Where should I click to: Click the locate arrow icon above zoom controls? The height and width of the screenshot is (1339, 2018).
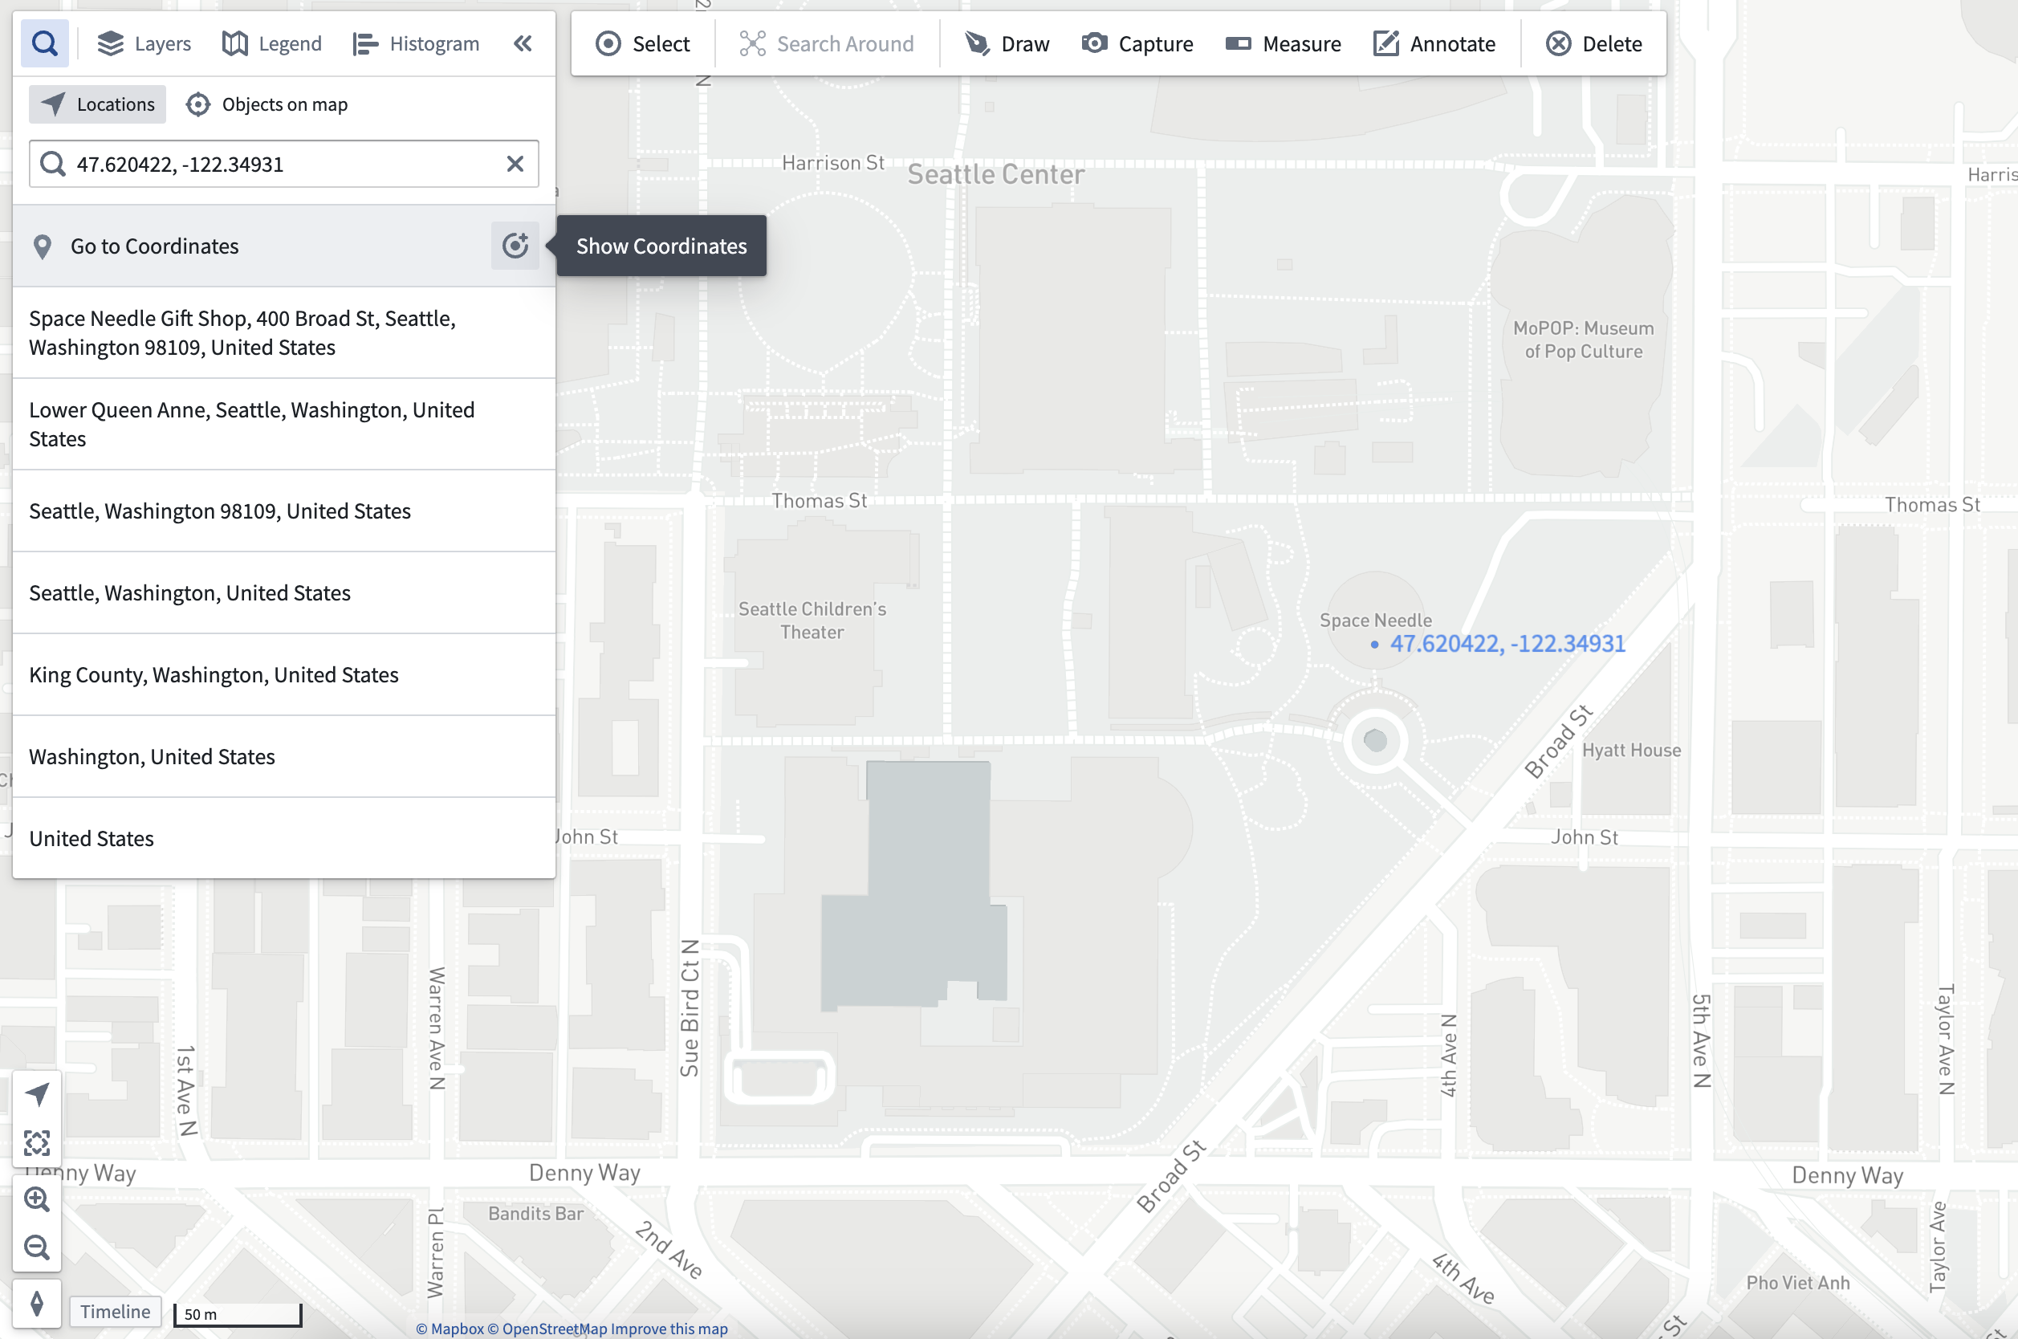pyautogui.click(x=37, y=1094)
